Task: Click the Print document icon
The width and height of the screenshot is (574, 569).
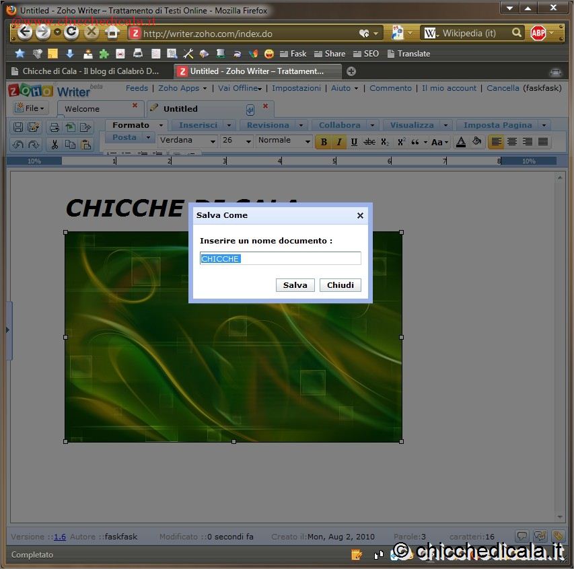Action: [x=55, y=127]
